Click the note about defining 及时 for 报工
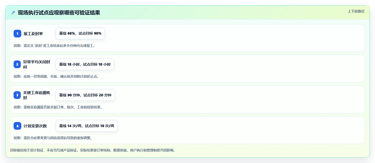375x163 pixels. click(55, 46)
